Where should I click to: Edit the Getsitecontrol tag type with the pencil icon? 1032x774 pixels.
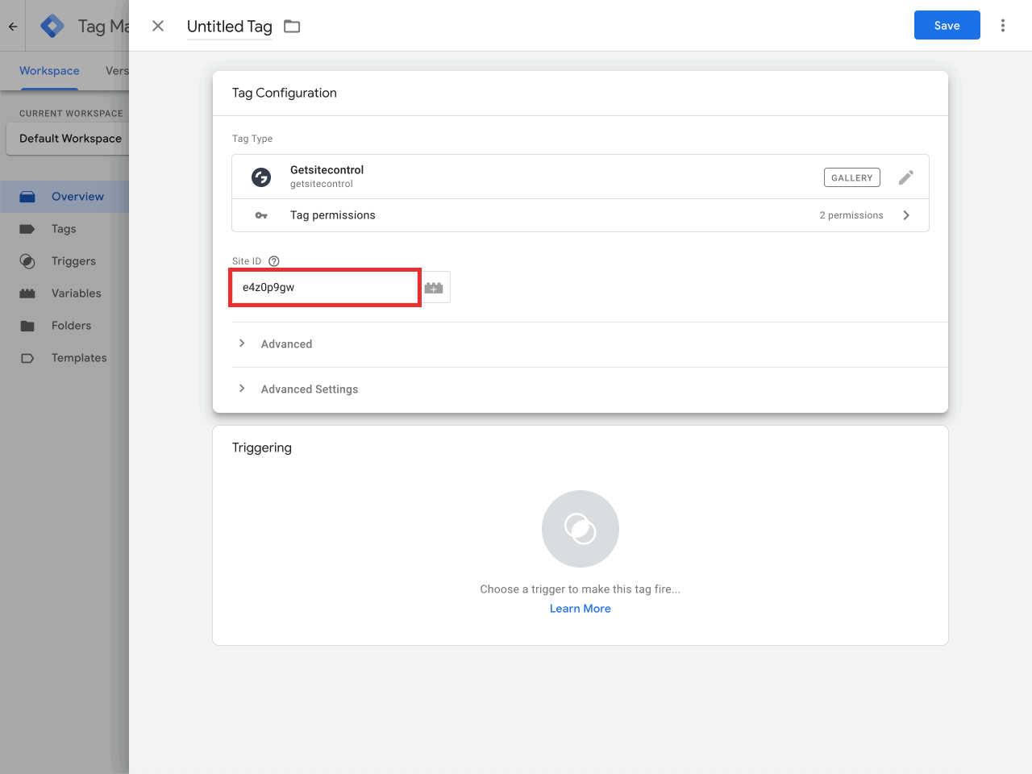point(906,177)
